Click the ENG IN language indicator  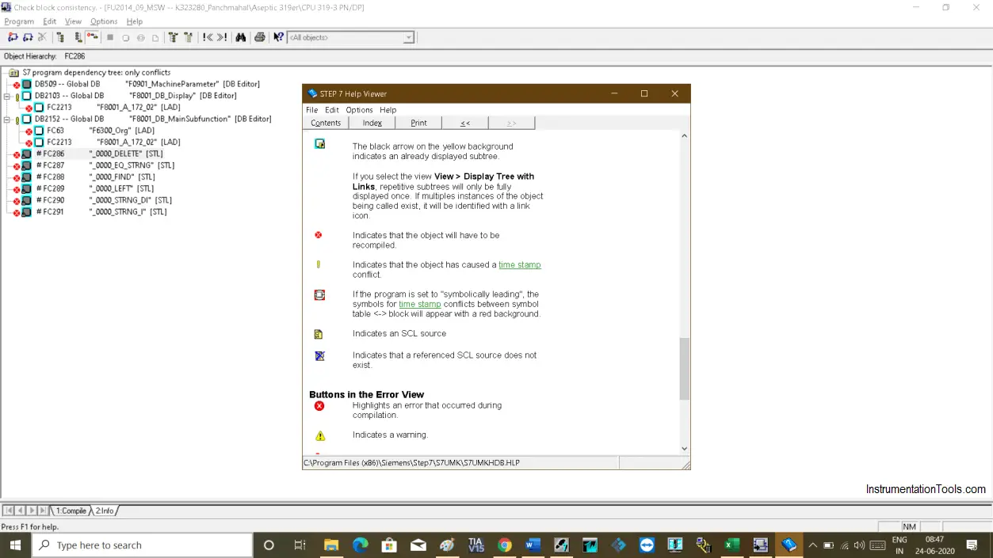pyautogui.click(x=899, y=545)
